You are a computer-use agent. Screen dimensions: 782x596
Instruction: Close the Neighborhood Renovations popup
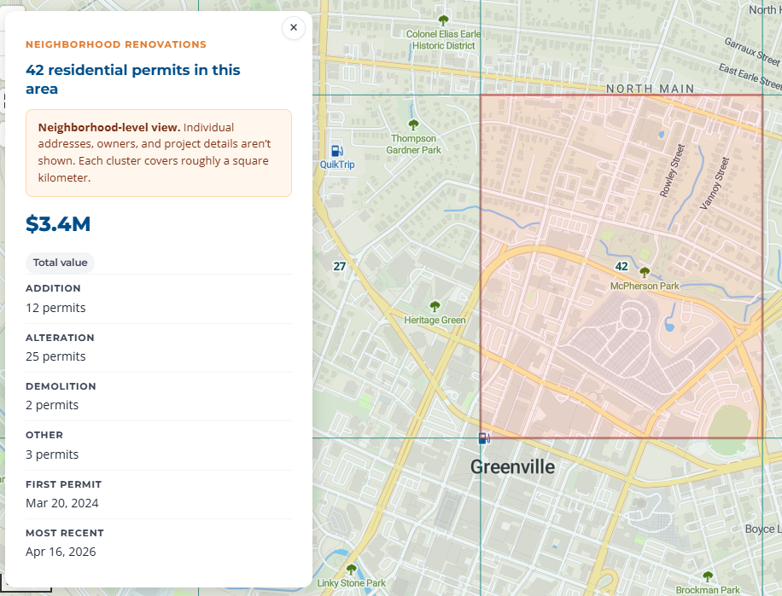(293, 27)
